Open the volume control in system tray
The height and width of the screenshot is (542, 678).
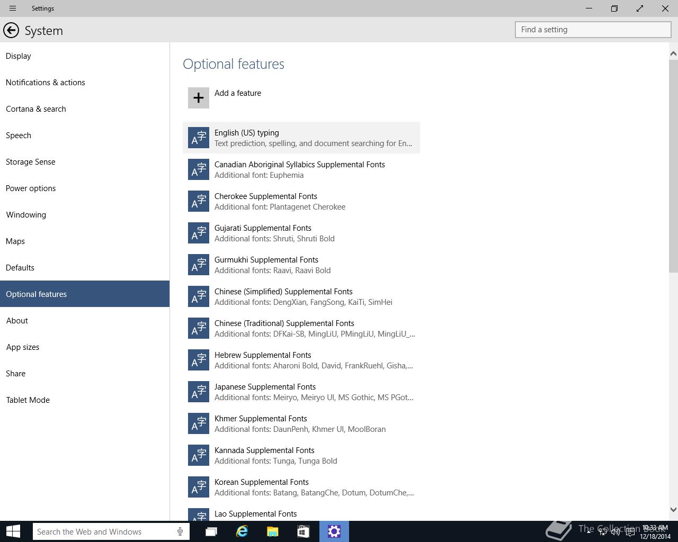(615, 532)
